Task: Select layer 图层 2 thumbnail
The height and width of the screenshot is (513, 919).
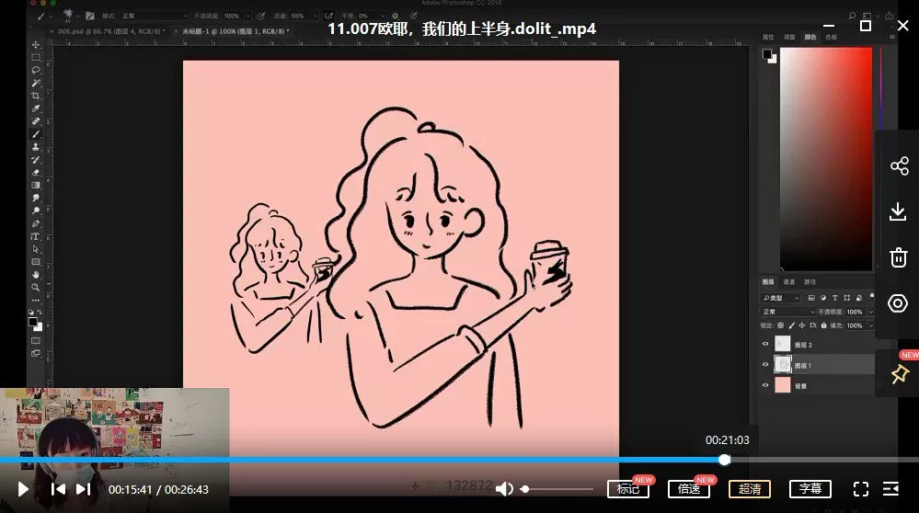Action: [783, 345]
